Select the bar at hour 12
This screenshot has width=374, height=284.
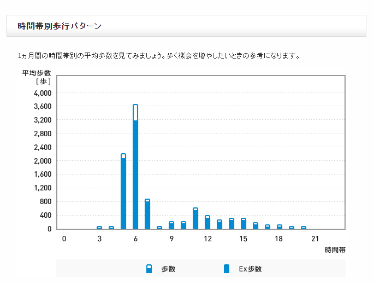207,222
